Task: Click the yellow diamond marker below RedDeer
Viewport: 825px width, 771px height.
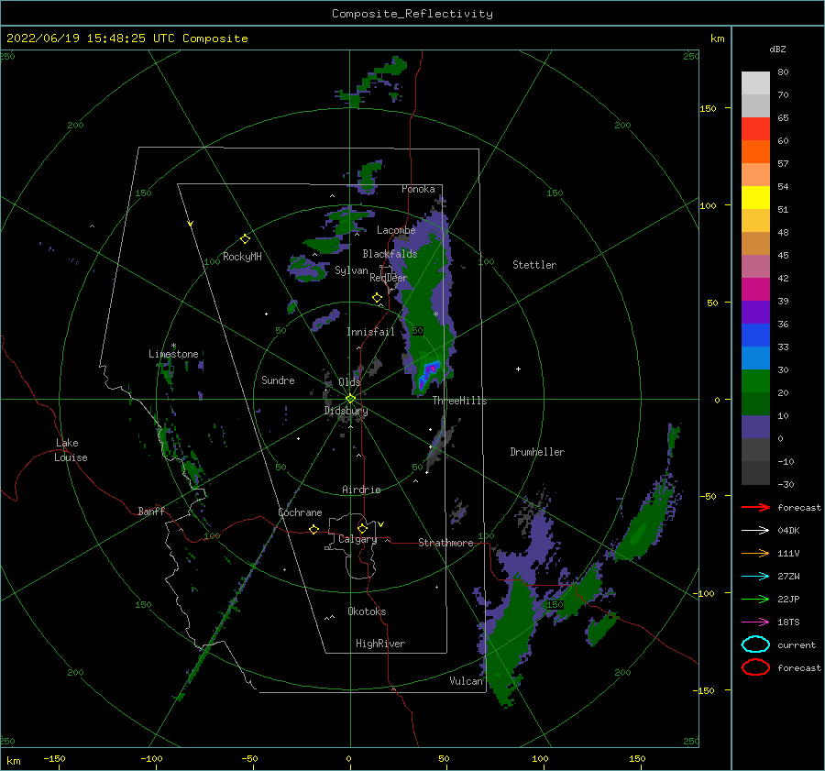Action: (x=377, y=297)
